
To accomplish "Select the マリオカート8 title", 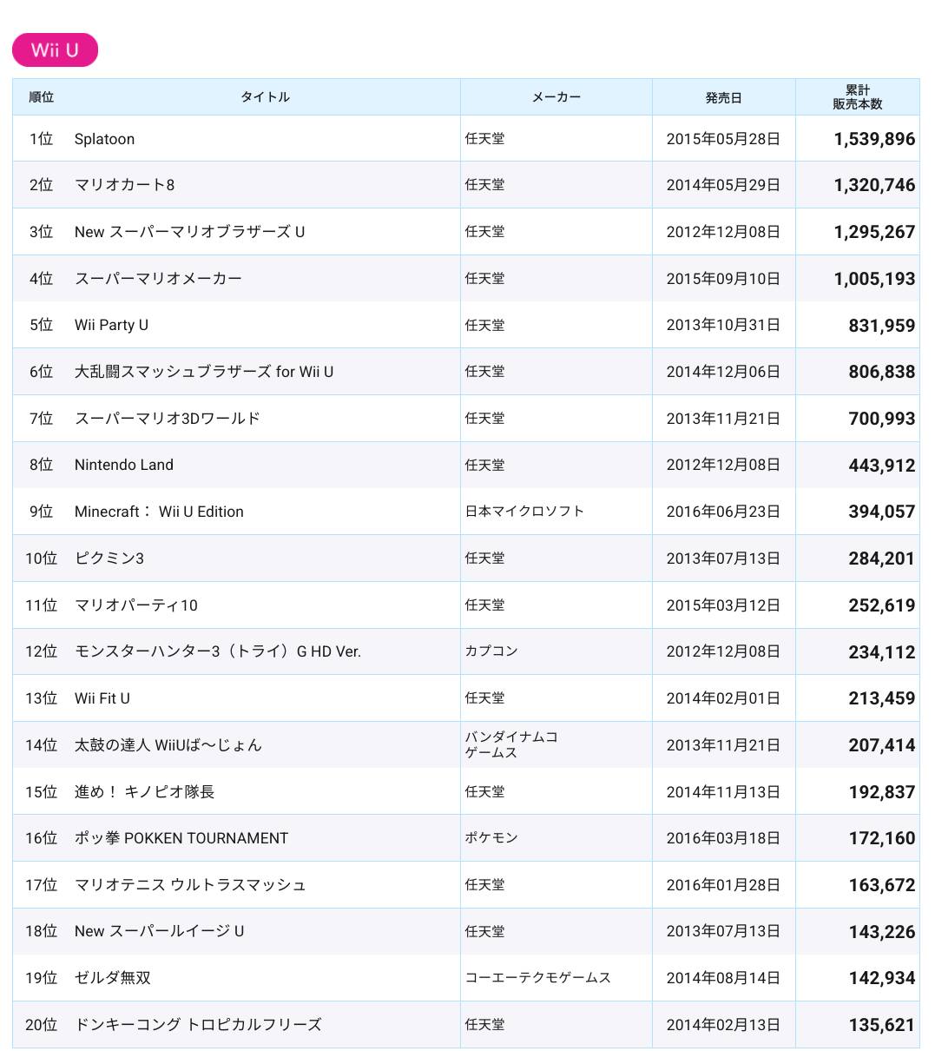I will pos(124,185).
